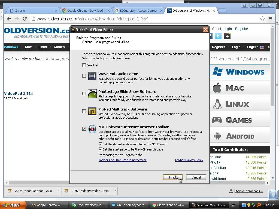This screenshot has width=279, height=209.
Task: Switch to the Chrome tab
Action: [x=33, y=11]
